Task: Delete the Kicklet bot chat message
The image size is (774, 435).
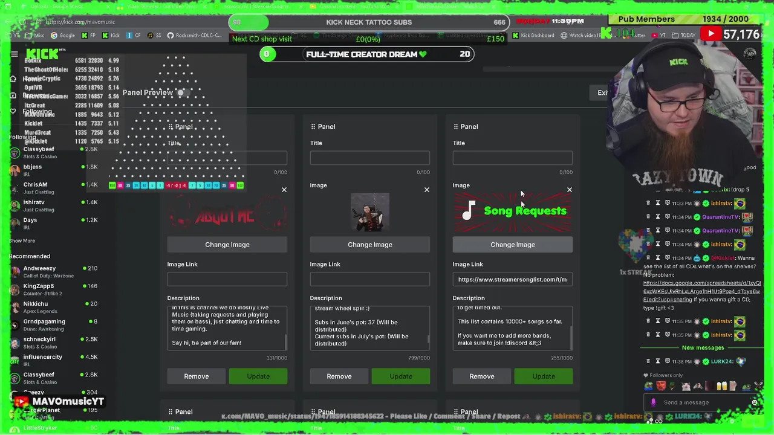Action: tap(648, 258)
